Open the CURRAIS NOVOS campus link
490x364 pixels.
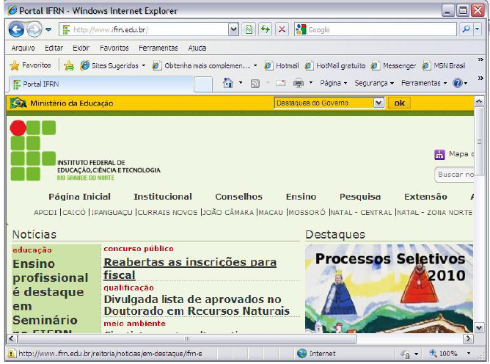tap(167, 212)
